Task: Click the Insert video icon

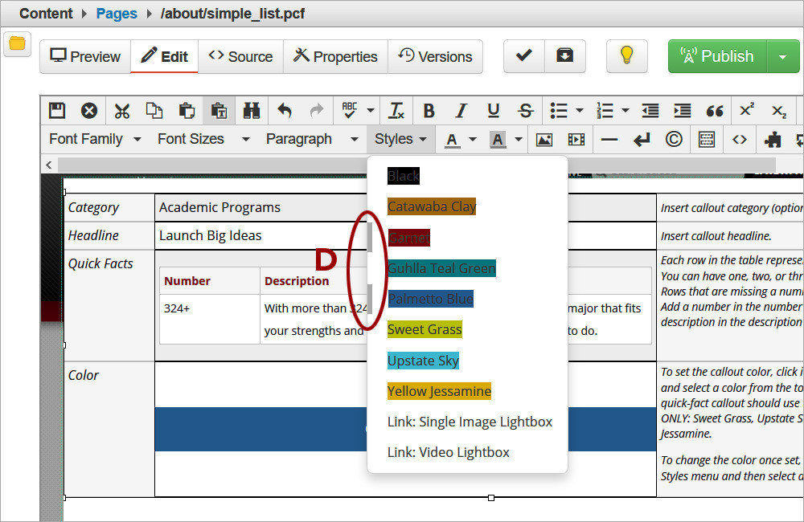Action: [x=576, y=140]
